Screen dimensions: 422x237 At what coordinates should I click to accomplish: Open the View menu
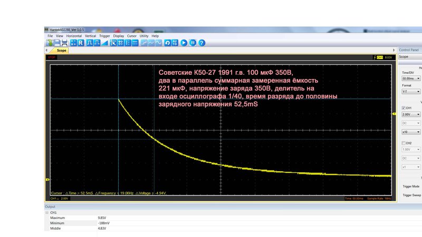pos(59,36)
